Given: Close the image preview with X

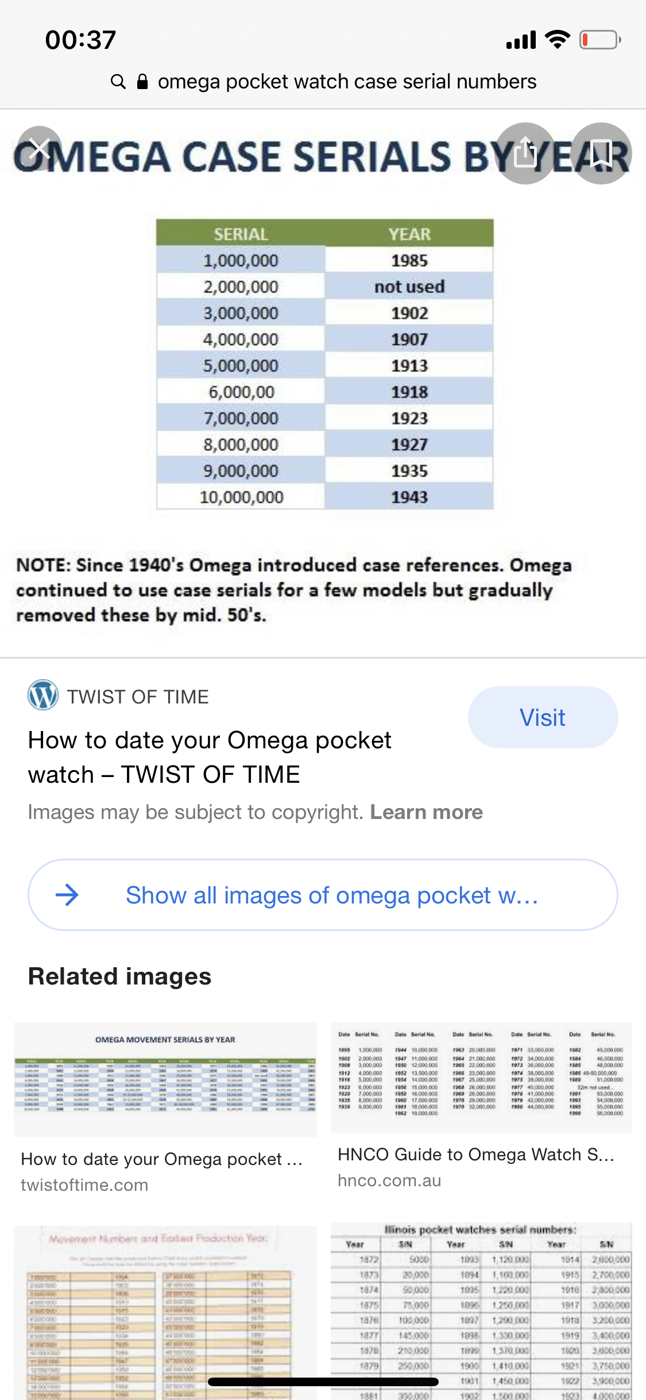Looking at the screenshot, I should [x=39, y=149].
